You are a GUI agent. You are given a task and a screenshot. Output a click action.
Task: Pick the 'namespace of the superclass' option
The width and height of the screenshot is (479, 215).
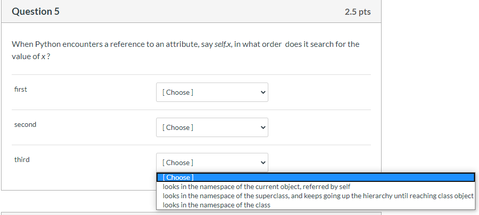pos(318,196)
